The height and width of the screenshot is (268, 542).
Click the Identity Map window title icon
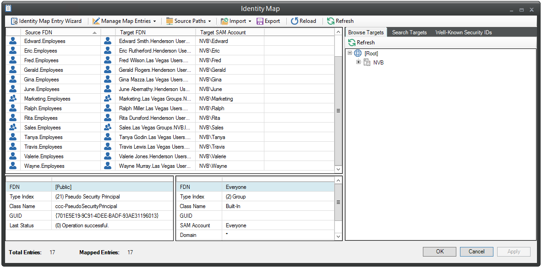[x=8, y=8]
